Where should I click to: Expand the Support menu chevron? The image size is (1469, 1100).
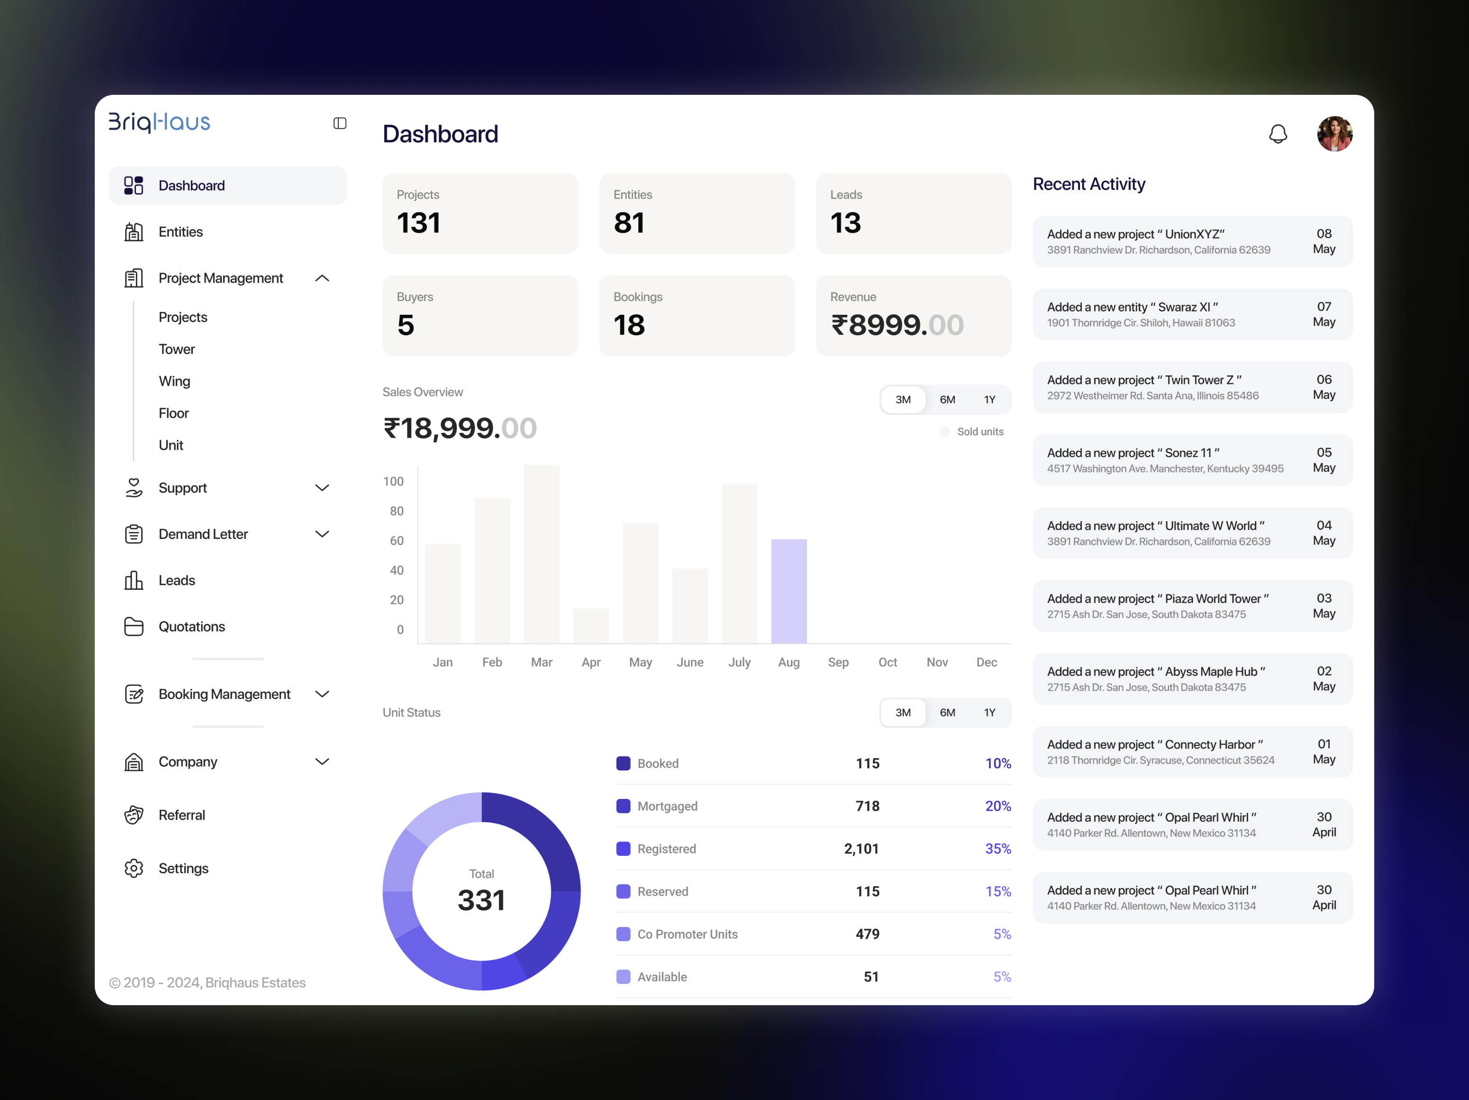[322, 488]
